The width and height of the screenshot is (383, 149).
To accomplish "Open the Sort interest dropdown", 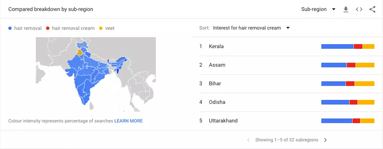I will click(x=251, y=28).
